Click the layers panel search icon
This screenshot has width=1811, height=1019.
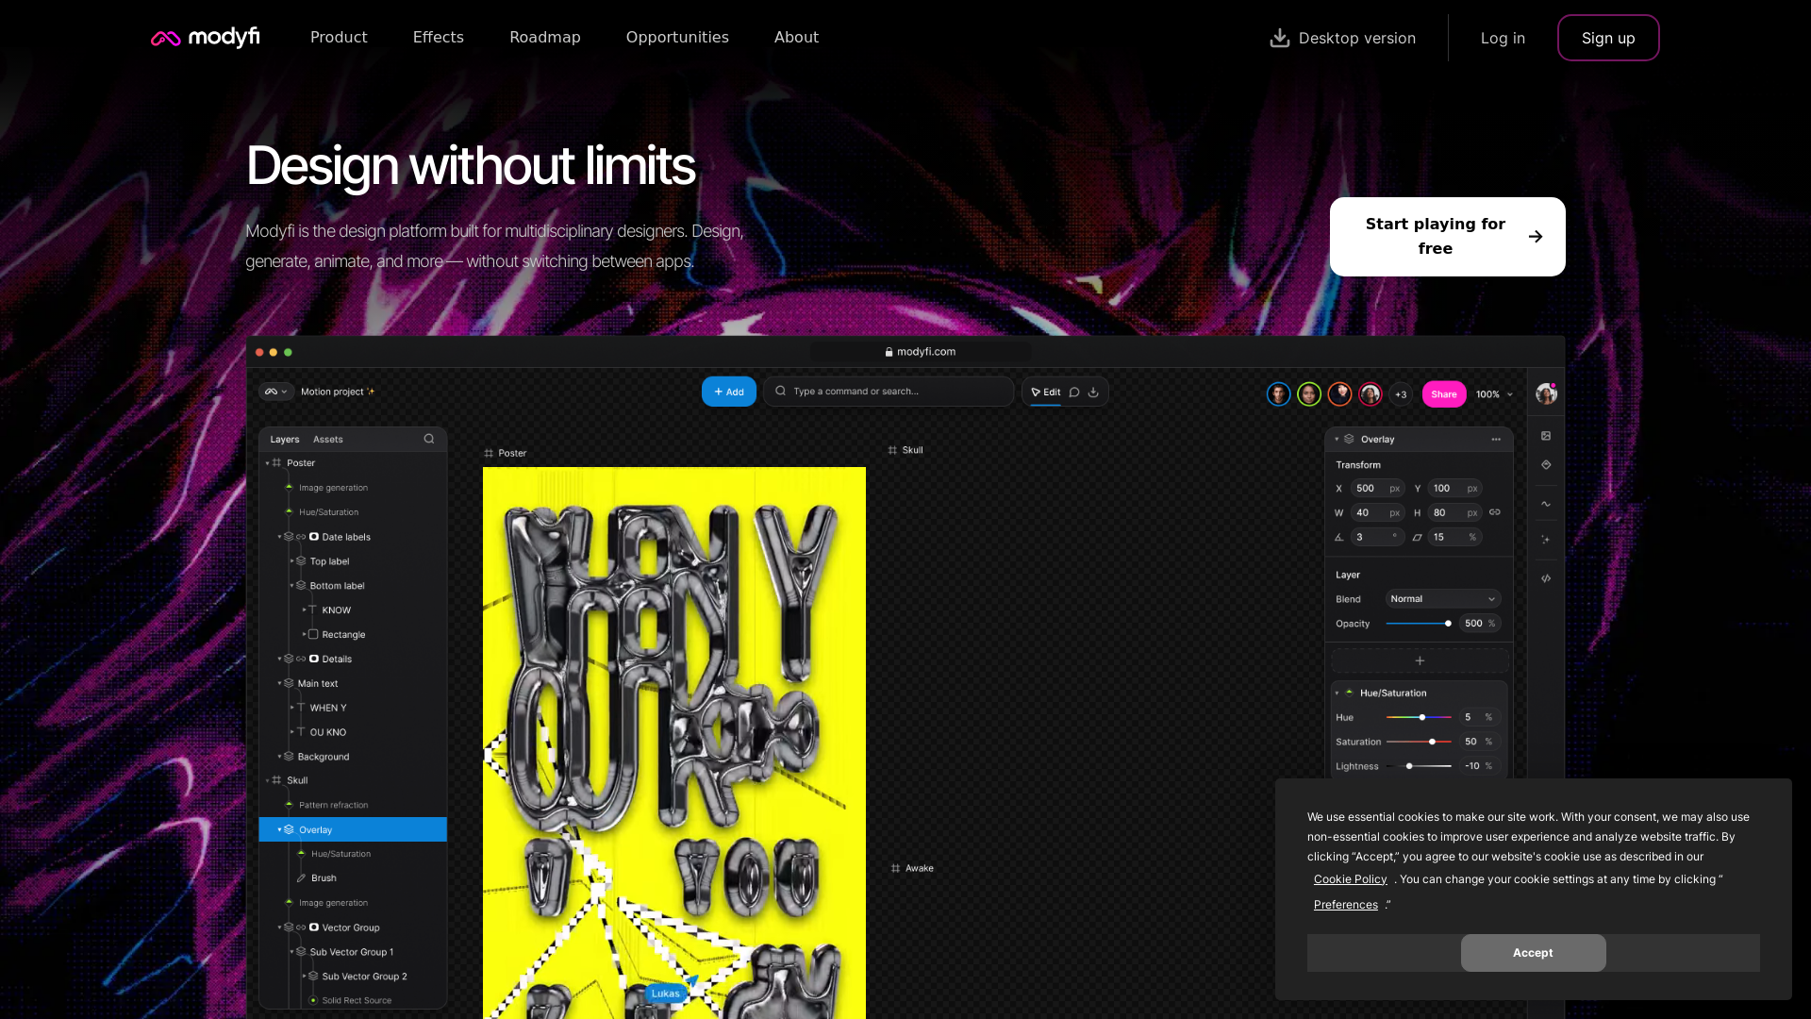[429, 439]
